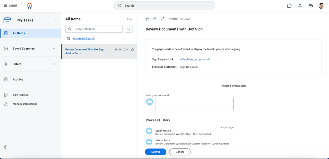This screenshot has width=329, height=159.
Task: Click the sort order arrows button
Action: [129, 29]
